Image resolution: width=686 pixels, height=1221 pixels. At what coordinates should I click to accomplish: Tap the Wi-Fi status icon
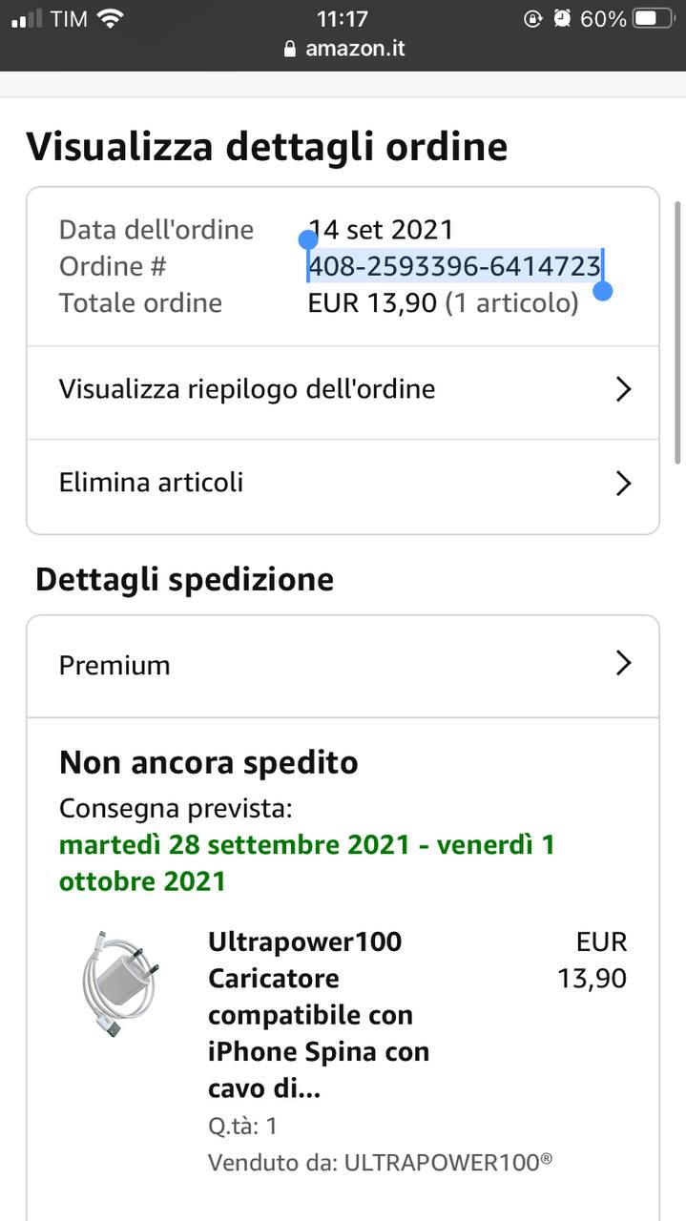(x=111, y=18)
